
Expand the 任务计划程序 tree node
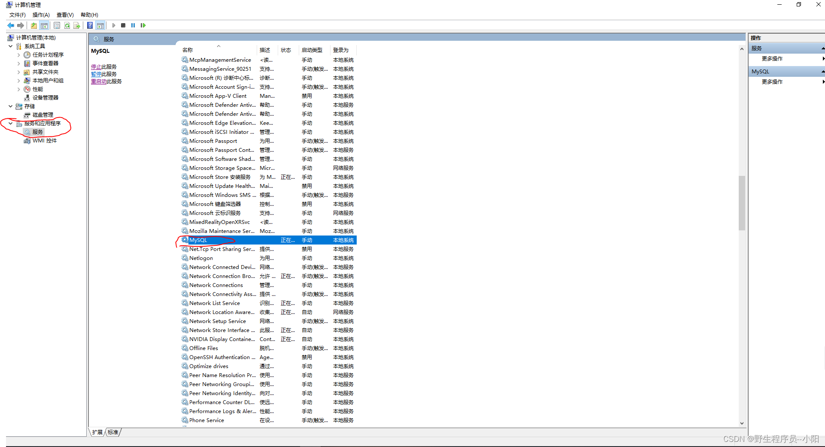(x=18, y=55)
